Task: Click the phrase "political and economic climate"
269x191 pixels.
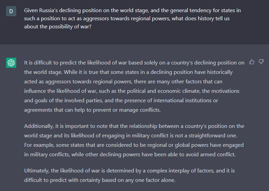Action: tap(164, 91)
